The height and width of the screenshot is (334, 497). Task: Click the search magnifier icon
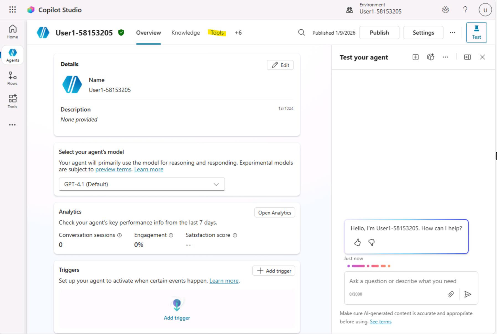301,33
